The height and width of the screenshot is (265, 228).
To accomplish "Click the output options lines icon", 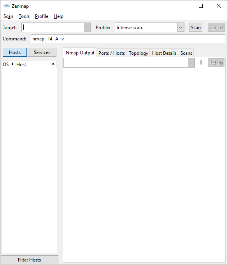I will [201, 63].
